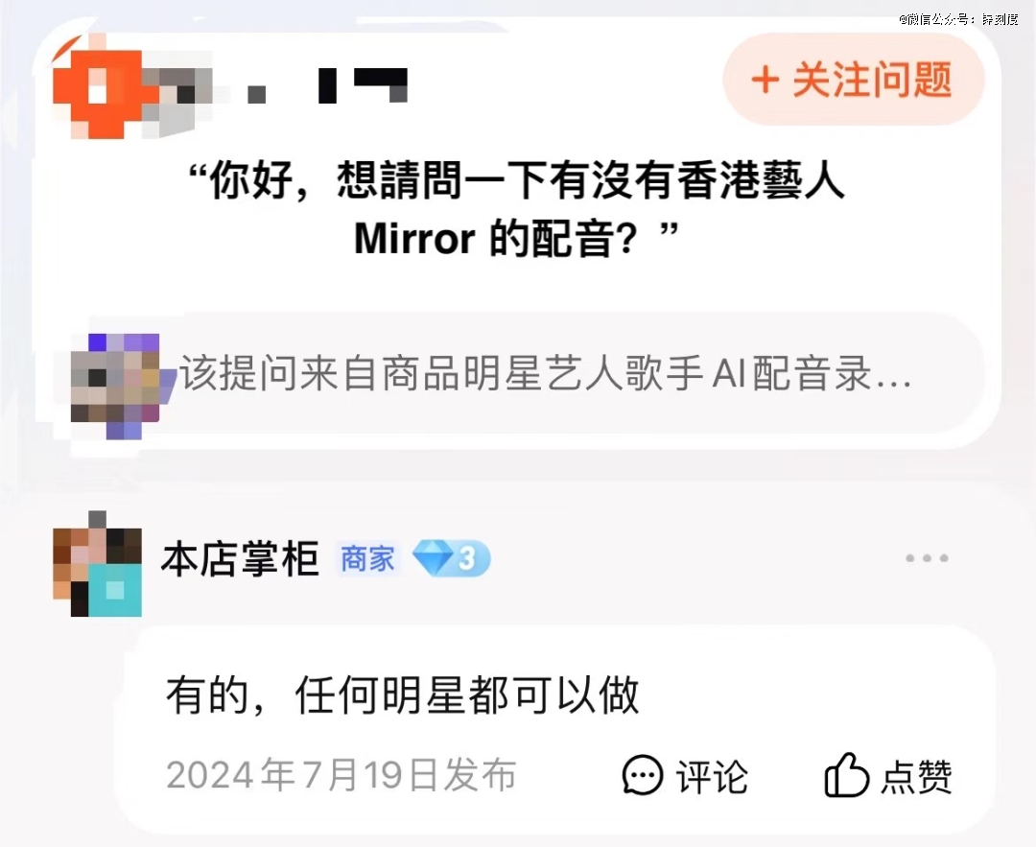The image size is (1036, 847).
Task: Click the 2024年7月19日发布 date label
Action: [x=341, y=775]
